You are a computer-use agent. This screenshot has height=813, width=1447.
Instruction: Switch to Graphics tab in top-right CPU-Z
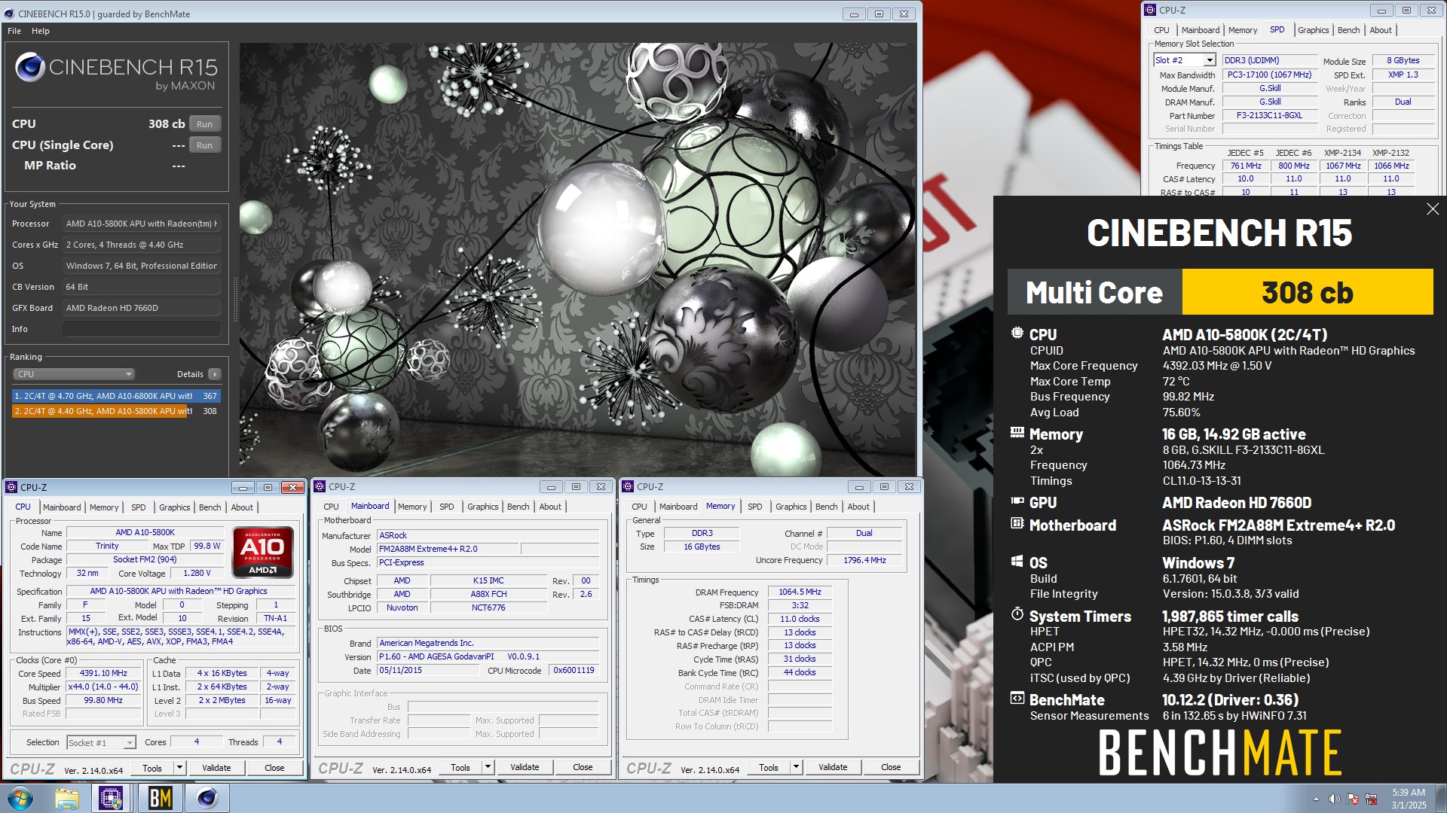click(x=1313, y=30)
